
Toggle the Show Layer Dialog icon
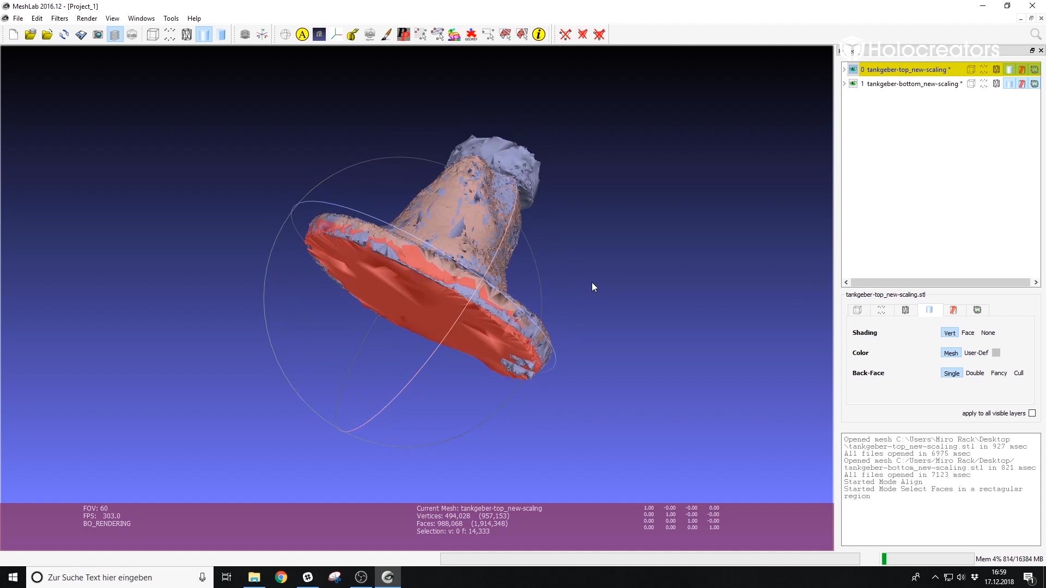click(x=114, y=34)
